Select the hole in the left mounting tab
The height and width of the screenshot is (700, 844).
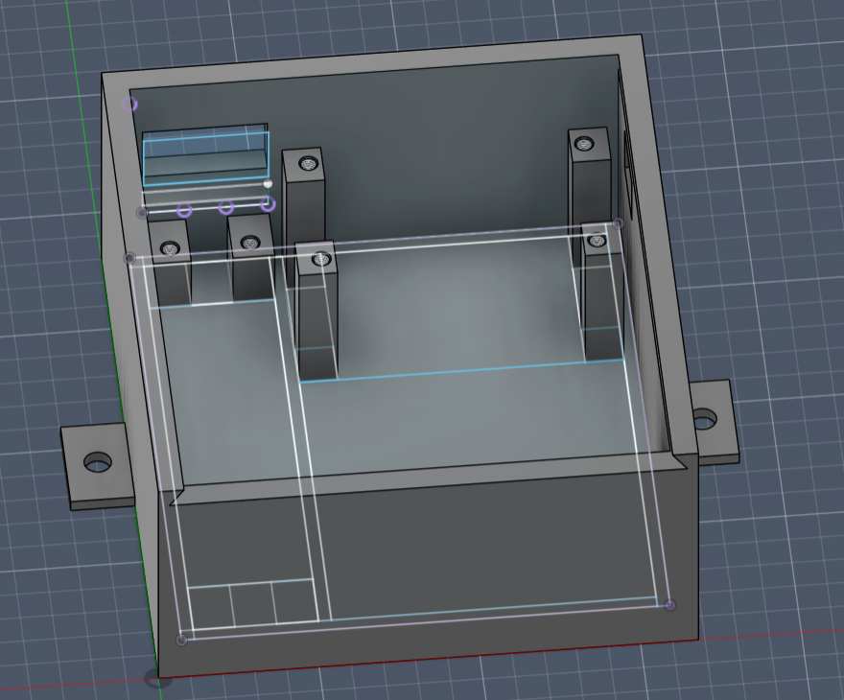click(x=98, y=462)
